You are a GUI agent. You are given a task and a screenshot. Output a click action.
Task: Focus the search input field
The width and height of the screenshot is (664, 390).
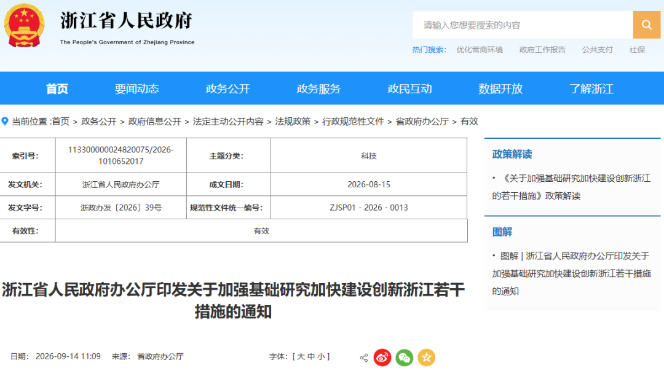click(x=523, y=25)
